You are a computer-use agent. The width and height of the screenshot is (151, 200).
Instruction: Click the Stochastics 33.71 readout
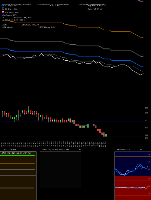click(10, 15)
